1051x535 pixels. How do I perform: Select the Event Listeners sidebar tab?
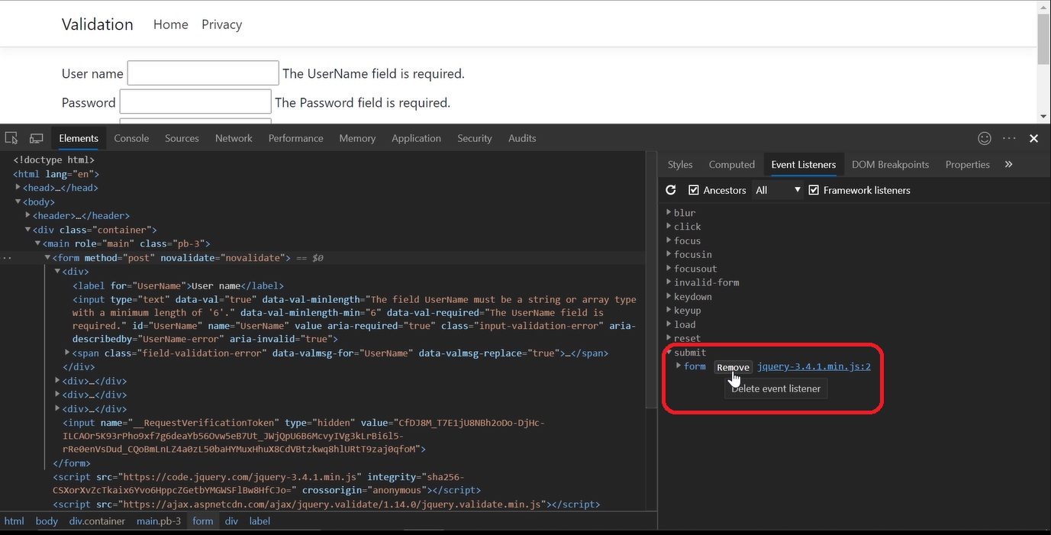[803, 164]
